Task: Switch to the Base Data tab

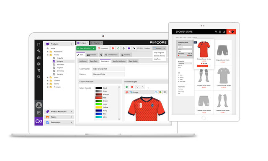Action: (x=94, y=61)
